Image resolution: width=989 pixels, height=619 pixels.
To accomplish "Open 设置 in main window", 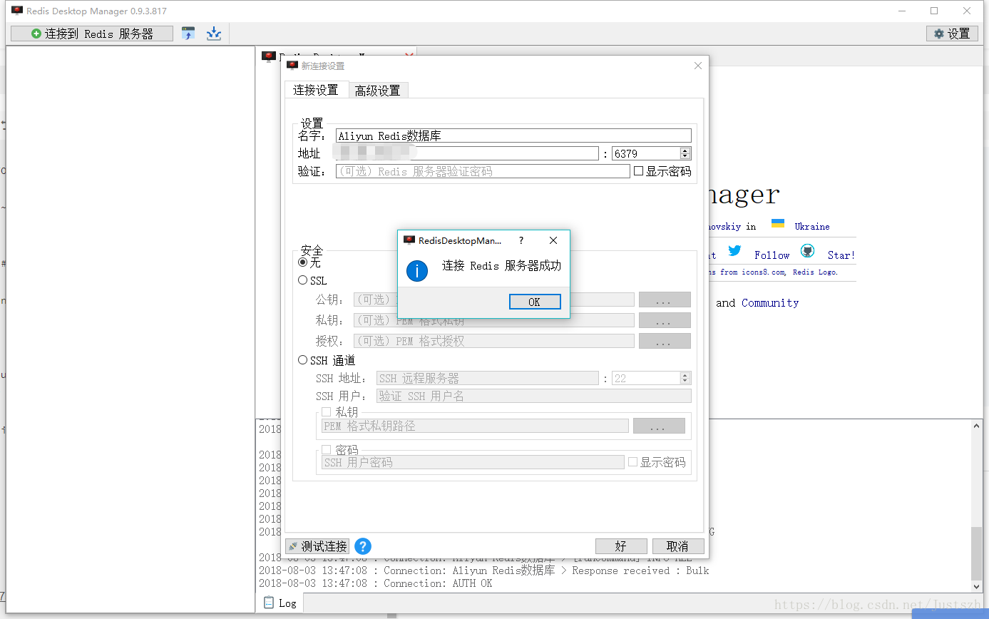I will pyautogui.click(x=951, y=34).
